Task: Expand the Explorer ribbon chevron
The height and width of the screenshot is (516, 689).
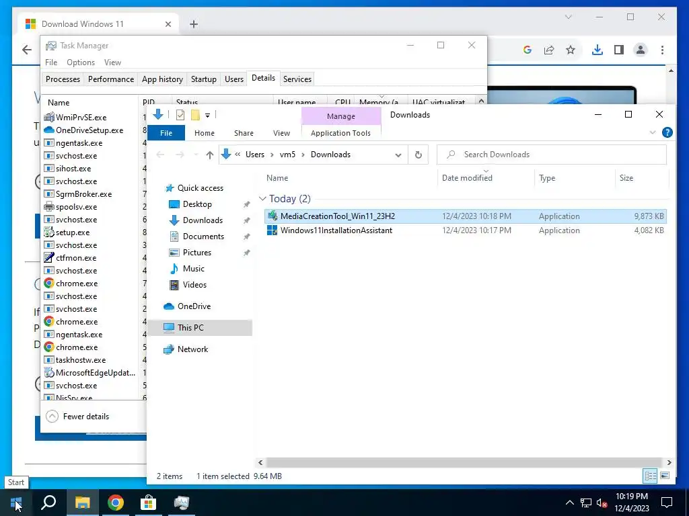Action: tap(653, 132)
